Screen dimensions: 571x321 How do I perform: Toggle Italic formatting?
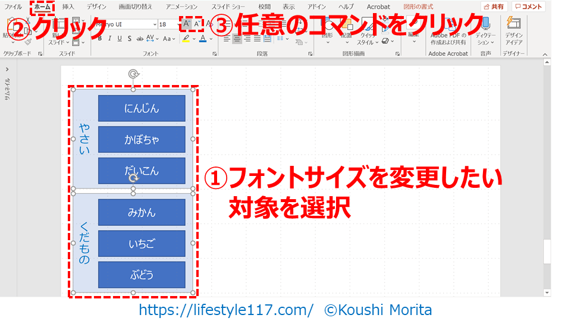[109, 39]
